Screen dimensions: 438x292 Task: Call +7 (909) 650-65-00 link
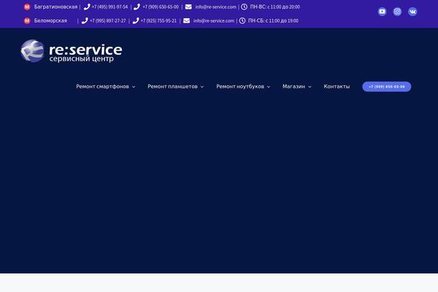(x=161, y=7)
